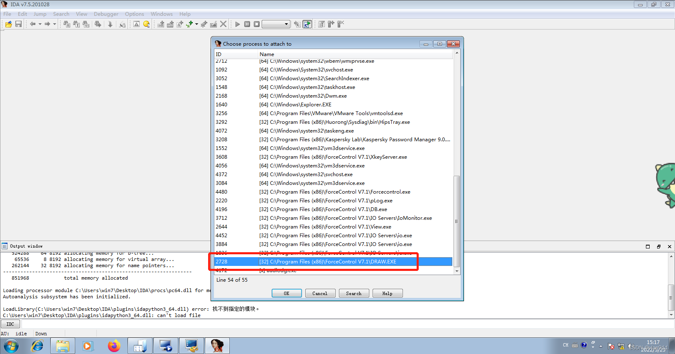Viewport: 675px width, 354px height.
Task: Click the Save database floppy icon
Action: click(18, 24)
